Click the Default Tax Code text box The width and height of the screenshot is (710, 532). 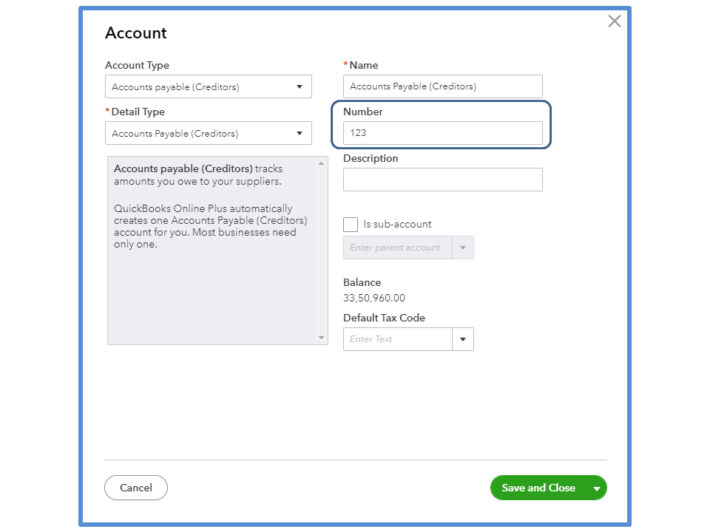(398, 339)
